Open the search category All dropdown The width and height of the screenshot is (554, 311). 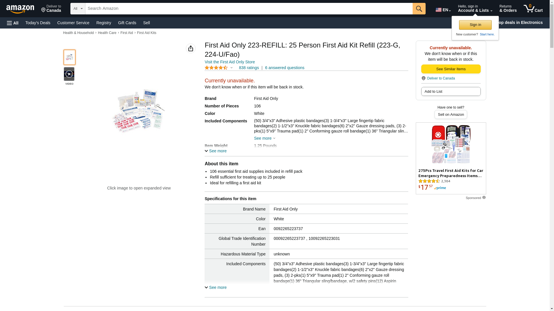pos(78,9)
